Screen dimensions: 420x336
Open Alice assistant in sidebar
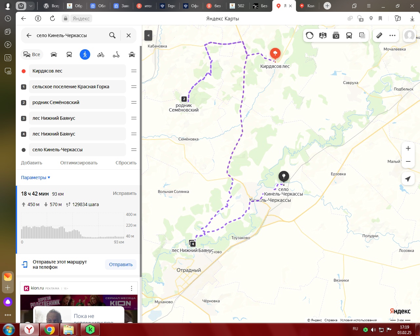[8, 302]
